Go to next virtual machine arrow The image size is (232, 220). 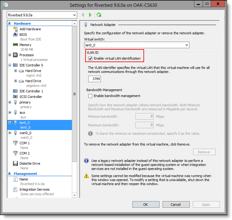pyautogui.click(x=90, y=15)
